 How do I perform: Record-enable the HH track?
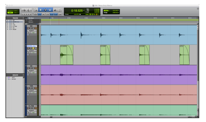click(x=28, y=68)
